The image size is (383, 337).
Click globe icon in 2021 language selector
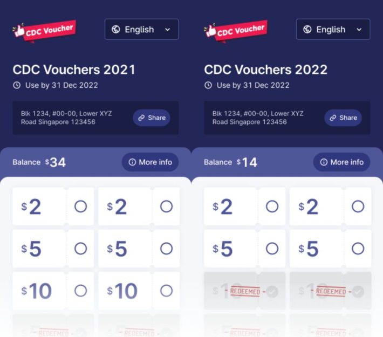[116, 30]
